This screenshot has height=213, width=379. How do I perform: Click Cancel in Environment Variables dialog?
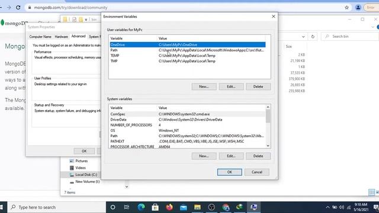click(x=256, y=172)
